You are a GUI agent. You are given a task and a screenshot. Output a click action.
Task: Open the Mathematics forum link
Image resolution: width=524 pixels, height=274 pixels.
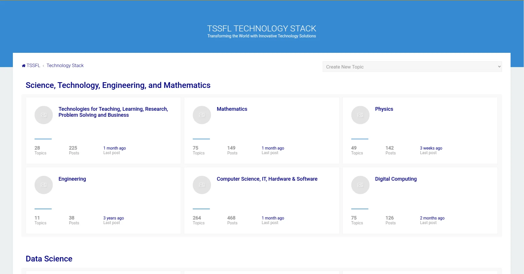232,109
